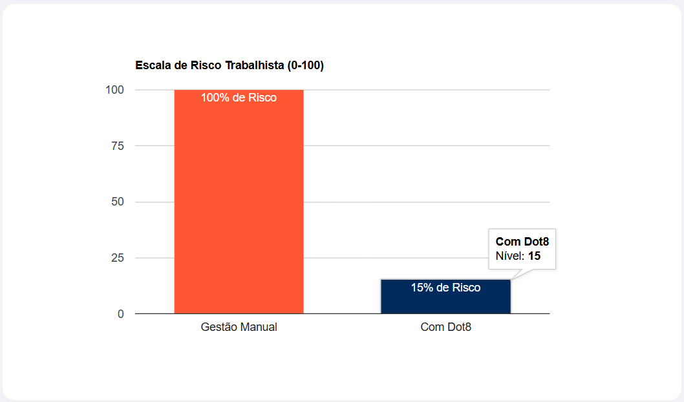Click the 25 value on the y-axis
Image resolution: width=684 pixels, height=402 pixels.
(117, 258)
